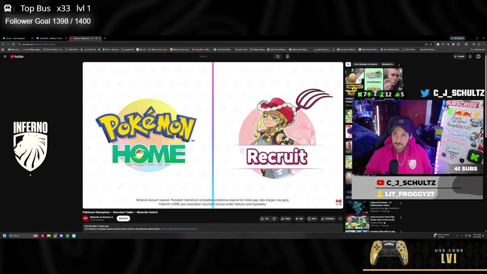The image size is (487, 274).
Task: Open the browser extensions puzzle icon
Action: tap(458, 44)
